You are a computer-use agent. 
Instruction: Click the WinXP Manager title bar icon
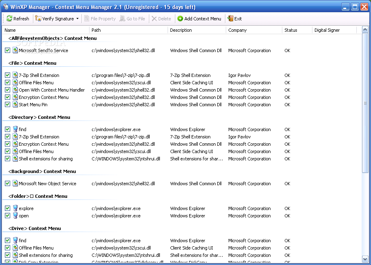[x=6, y=7]
